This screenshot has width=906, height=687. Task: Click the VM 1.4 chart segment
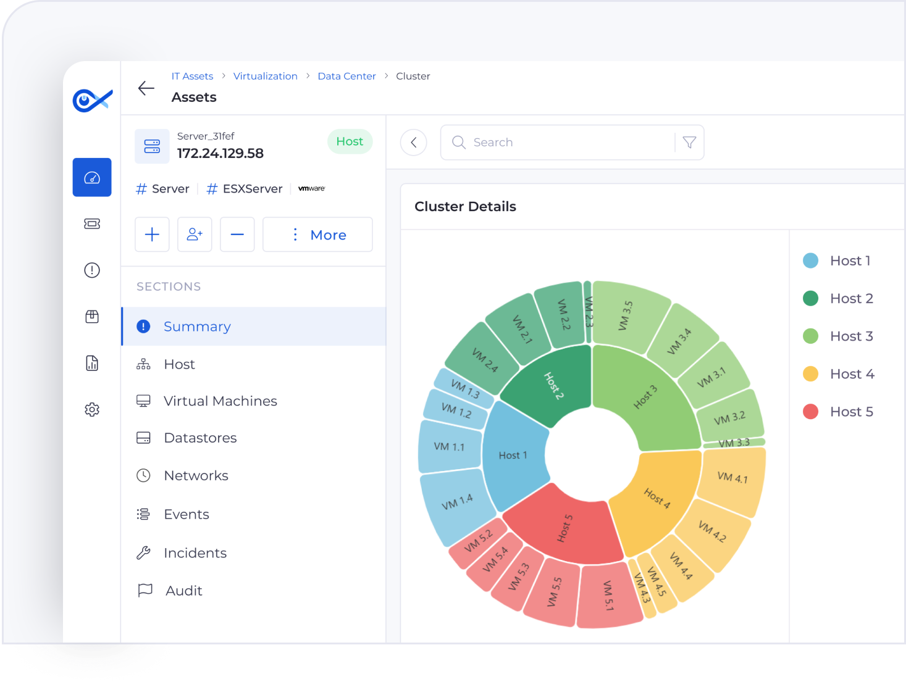457,502
